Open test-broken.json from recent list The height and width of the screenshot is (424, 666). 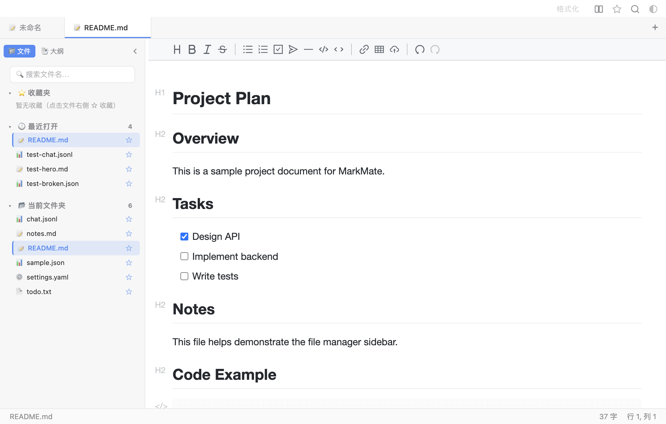coord(76,184)
